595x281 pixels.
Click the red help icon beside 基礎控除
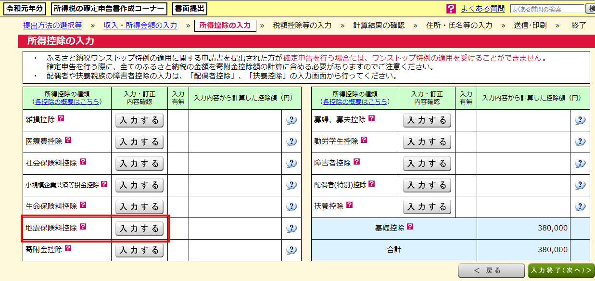[410, 227]
